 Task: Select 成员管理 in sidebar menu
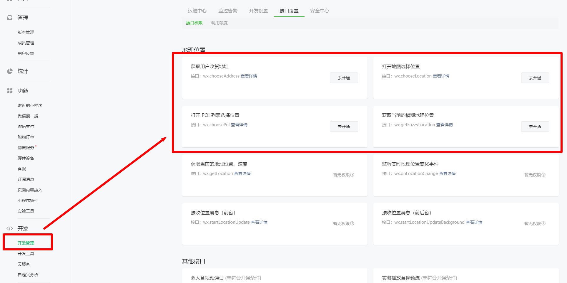26,43
